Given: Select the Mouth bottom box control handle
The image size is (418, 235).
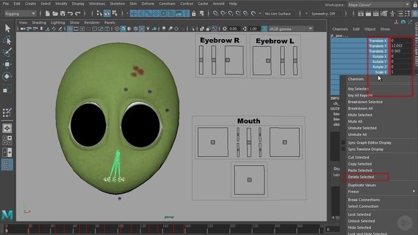Looking at the screenshot, I should click(249, 180).
